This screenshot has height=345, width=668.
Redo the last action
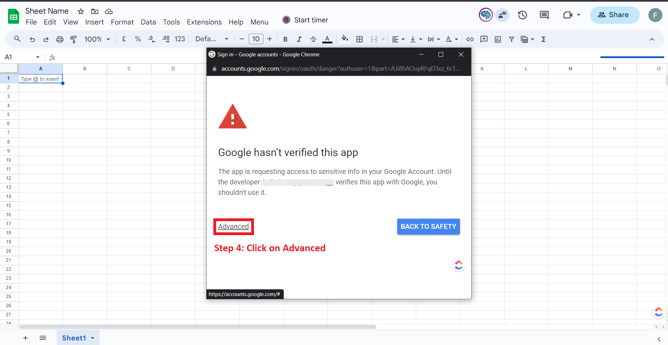46,39
